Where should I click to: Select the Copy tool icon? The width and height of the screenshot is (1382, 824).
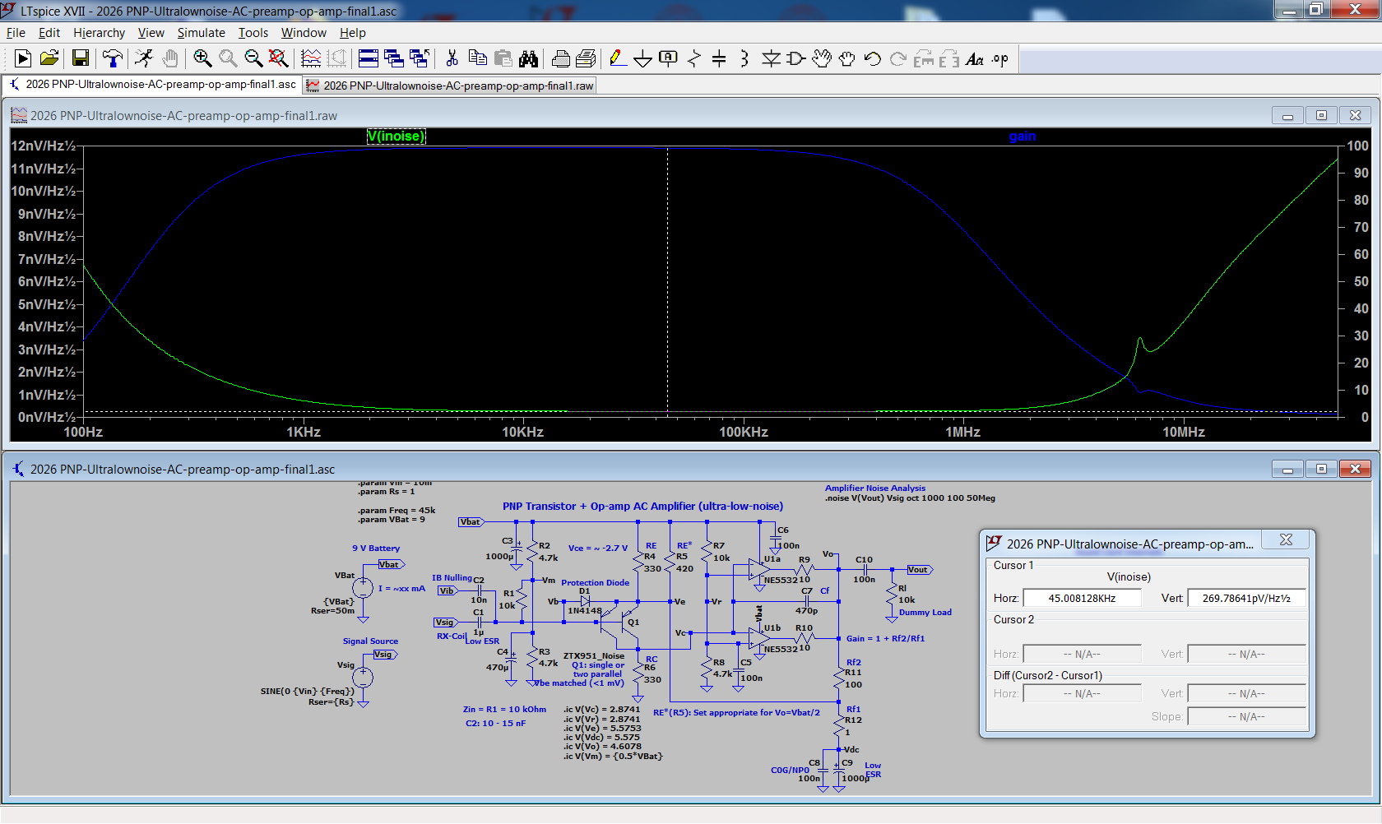pyautogui.click(x=477, y=58)
